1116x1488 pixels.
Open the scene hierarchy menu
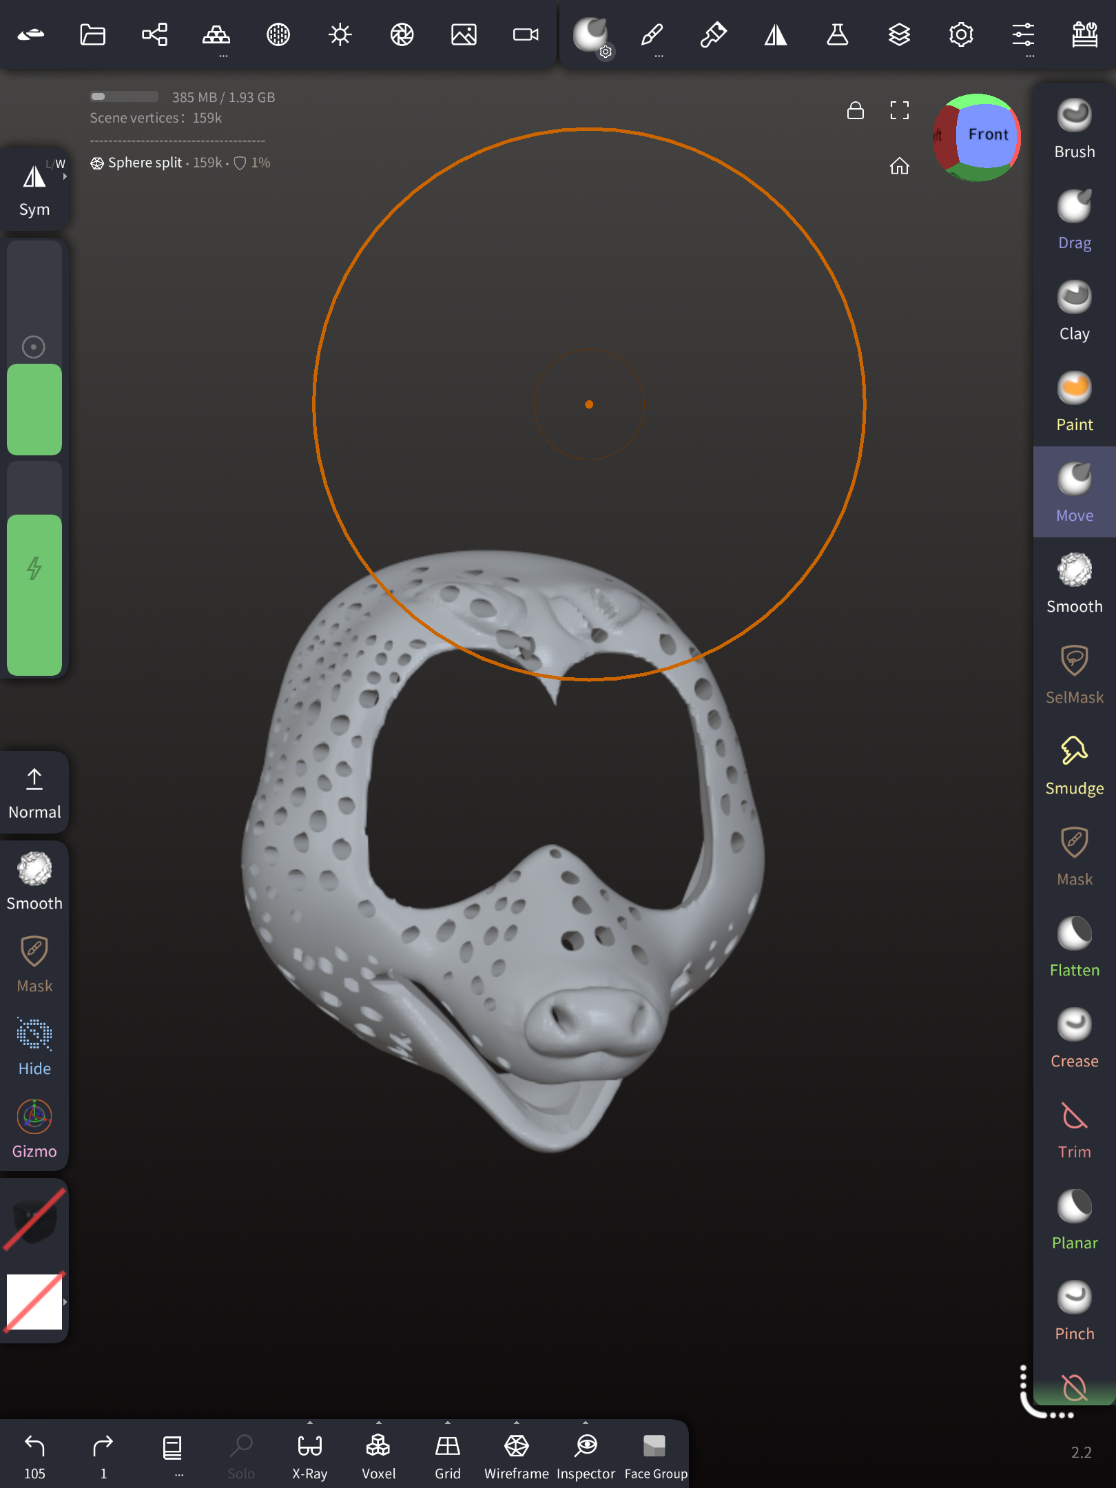154,34
